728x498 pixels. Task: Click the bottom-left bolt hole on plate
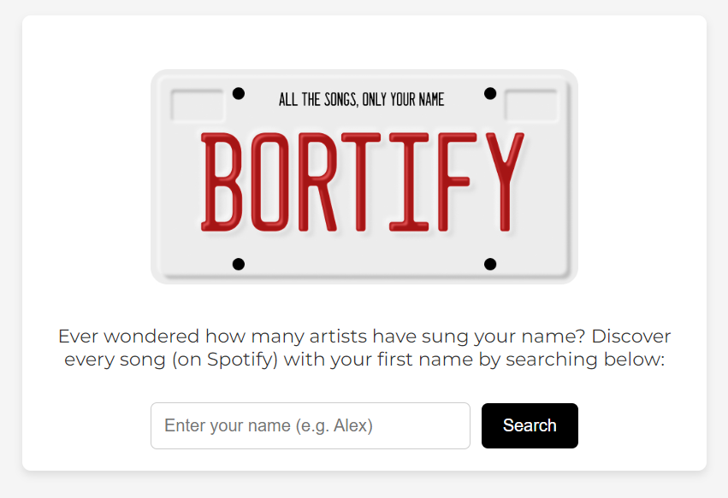(238, 264)
